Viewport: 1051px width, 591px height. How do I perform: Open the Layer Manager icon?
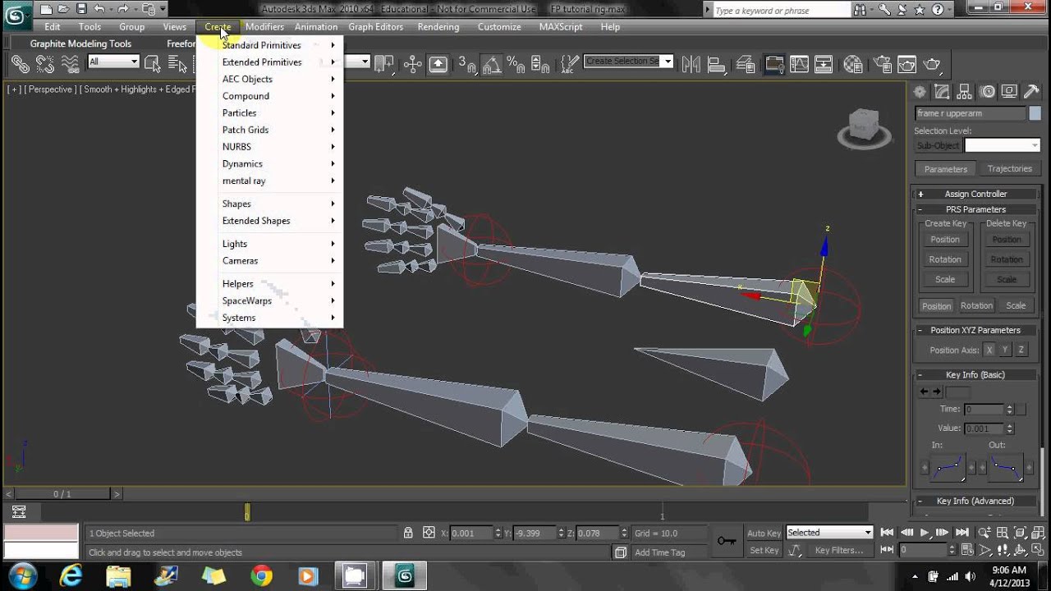tap(746, 64)
